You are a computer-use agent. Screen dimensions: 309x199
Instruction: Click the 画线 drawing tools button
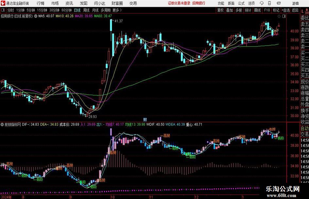pyautogui.click(x=257, y=10)
